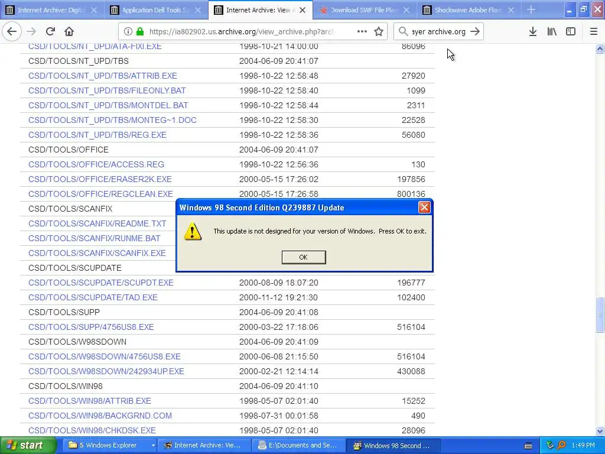Open CSD/TOOLS/NT_UPD/TBS/ATTRIB.EXE link
This screenshot has height=454, width=605.
tap(103, 76)
